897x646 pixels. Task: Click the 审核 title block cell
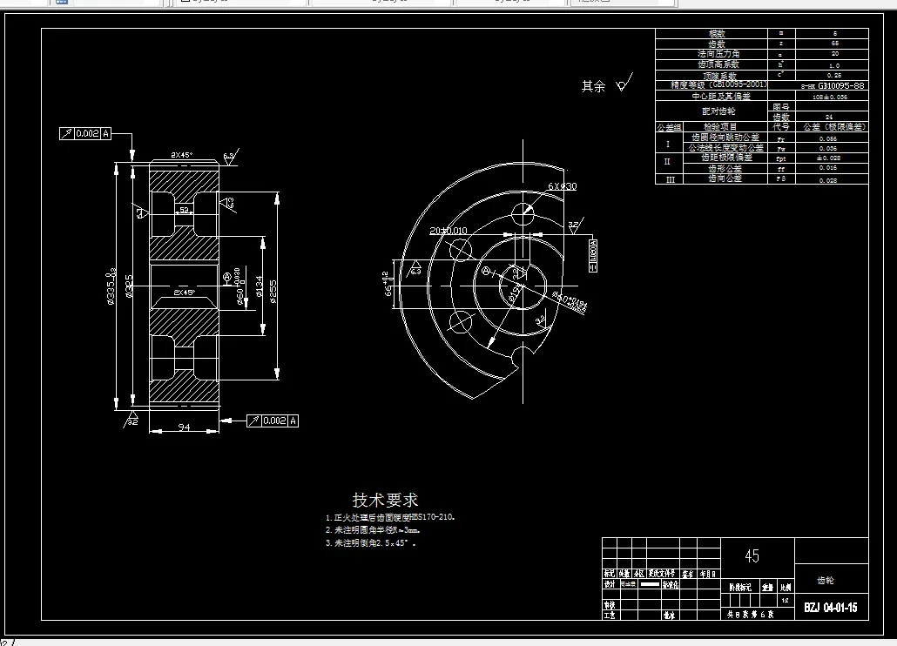coord(610,605)
